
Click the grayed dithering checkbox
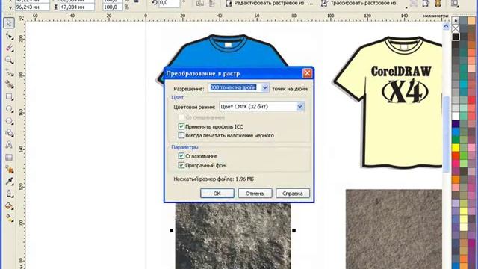[181, 117]
